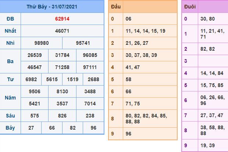Viewport: 228px width, 152px height.
Task: Select '38, 58, 88, 88' in Đuôi table
Action: coord(213,130)
